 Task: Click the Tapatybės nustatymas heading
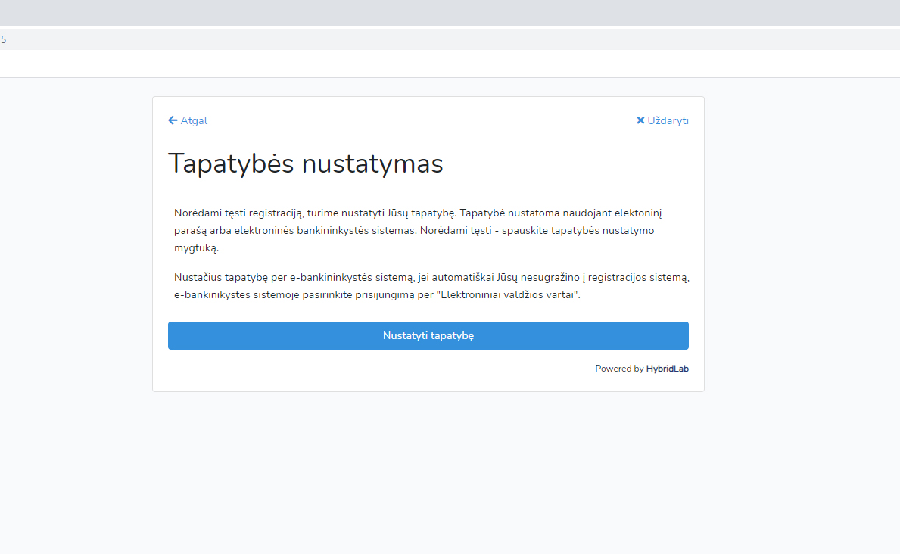(x=305, y=163)
